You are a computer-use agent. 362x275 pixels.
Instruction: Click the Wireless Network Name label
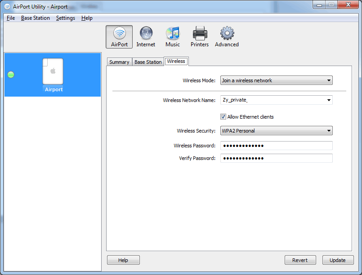click(189, 100)
